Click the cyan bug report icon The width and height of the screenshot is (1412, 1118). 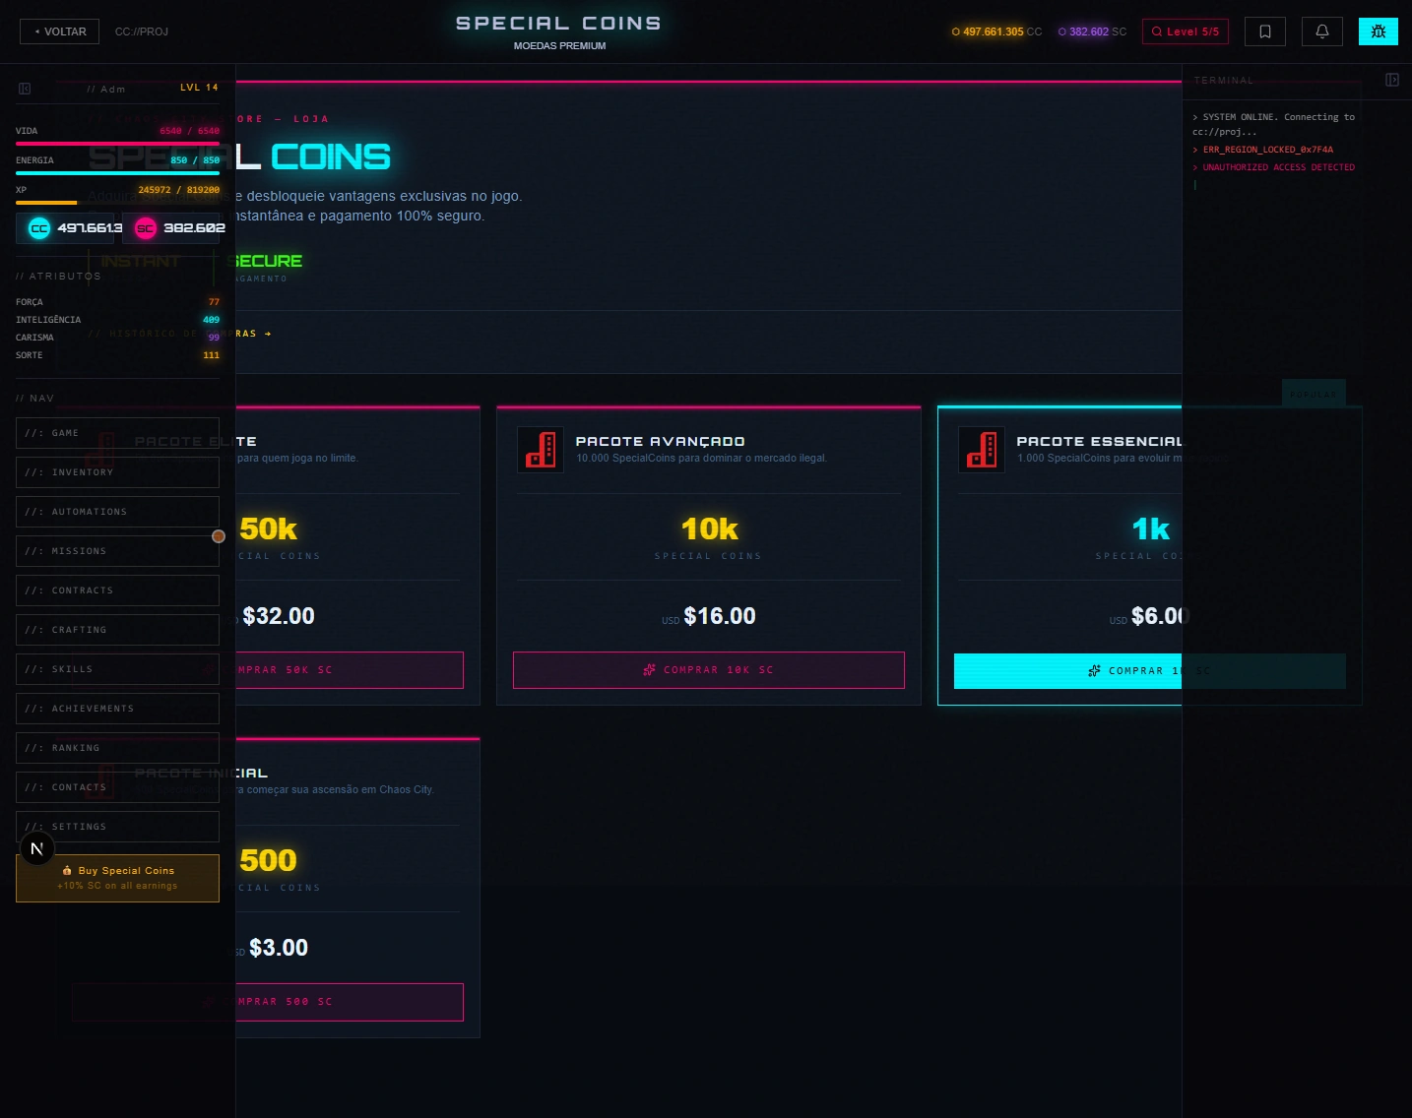1379,31
